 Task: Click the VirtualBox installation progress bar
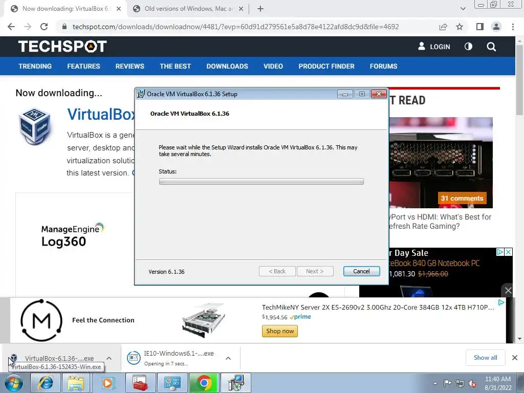click(261, 182)
